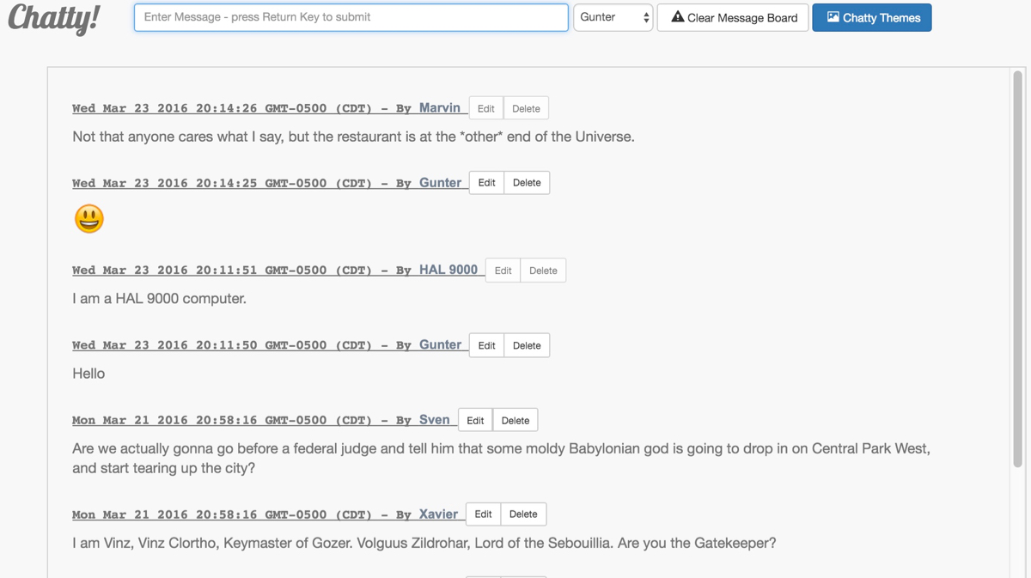Delete Sven's message

tap(515, 420)
